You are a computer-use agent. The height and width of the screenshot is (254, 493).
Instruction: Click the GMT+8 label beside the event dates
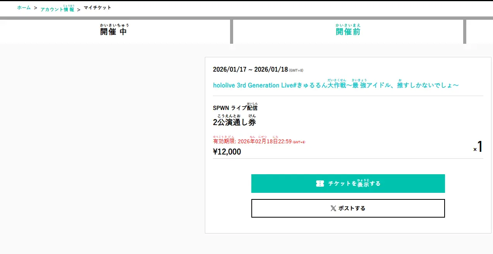(x=296, y=70)
